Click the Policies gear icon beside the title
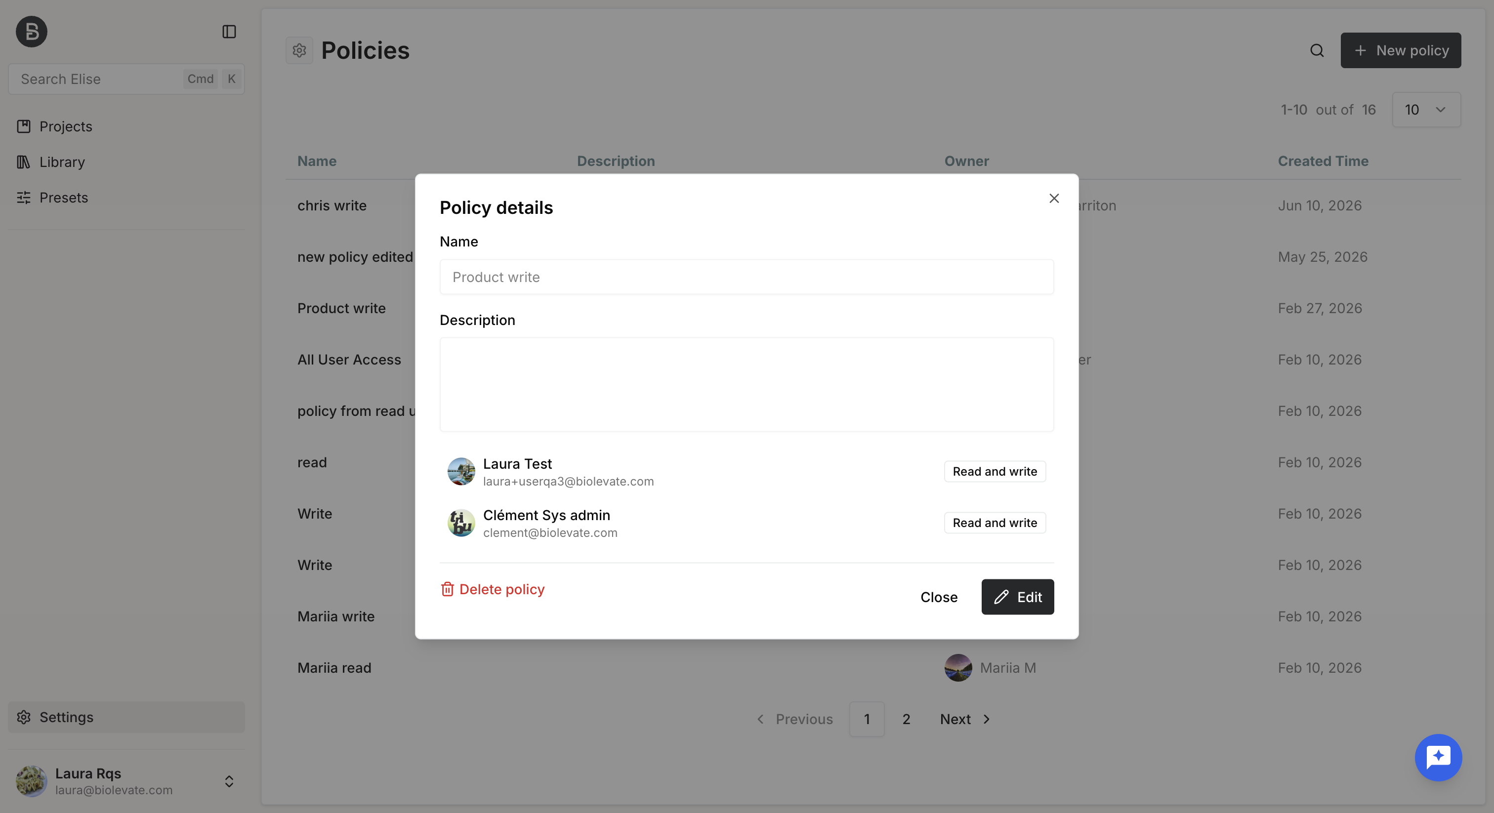Screen dimensions: 1494x813 (x=299, y=50)
